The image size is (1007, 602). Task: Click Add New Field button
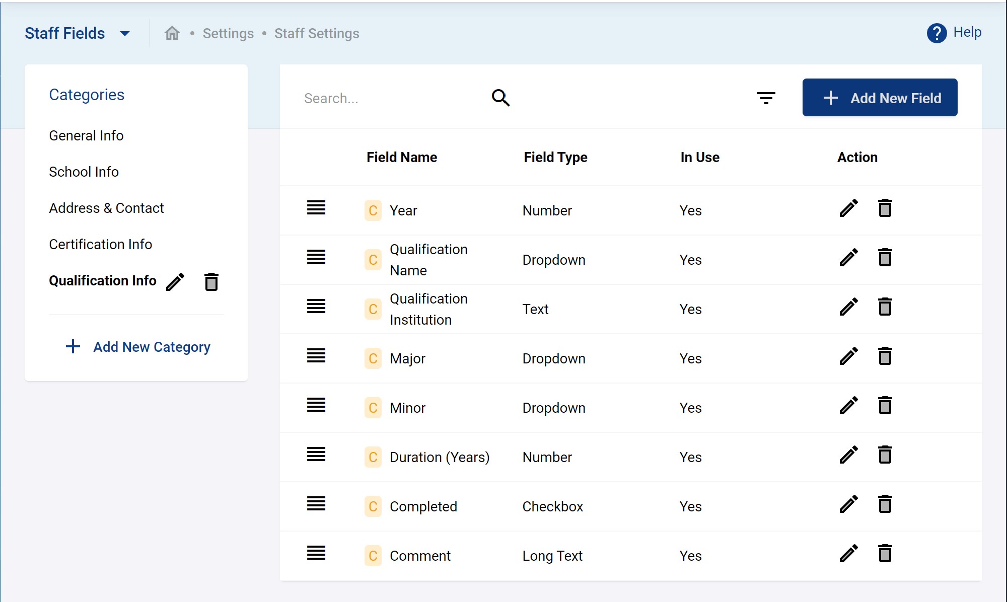pyautogui.click(x=880, y=98)
